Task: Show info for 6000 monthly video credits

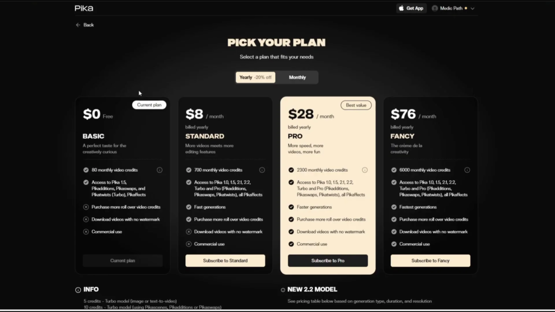Action: click(x=467, y=170)
